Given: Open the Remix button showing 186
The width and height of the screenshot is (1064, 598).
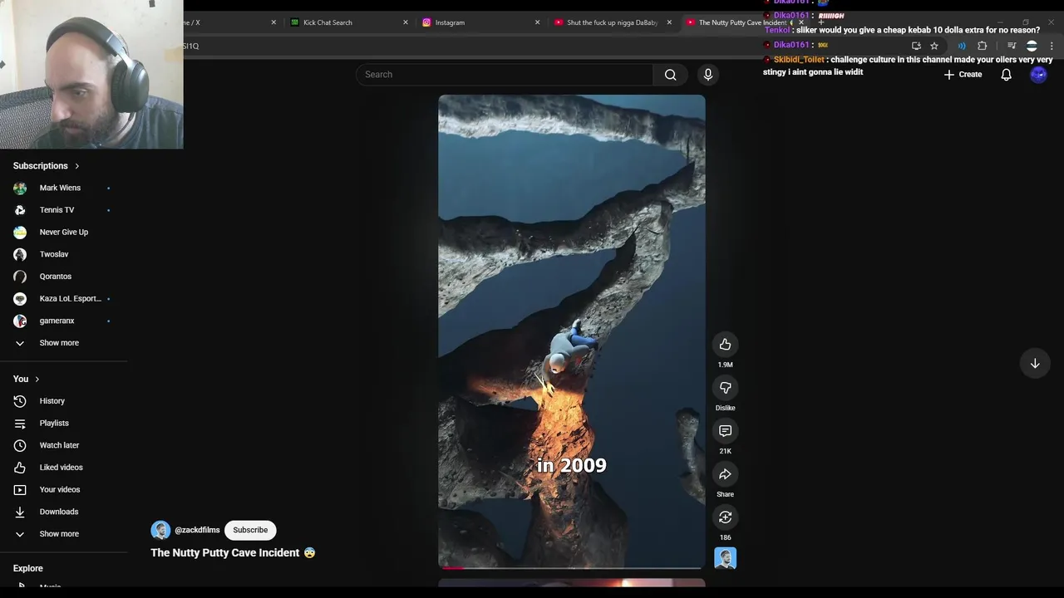Looking at the screenshot, I should click(725, 517).
